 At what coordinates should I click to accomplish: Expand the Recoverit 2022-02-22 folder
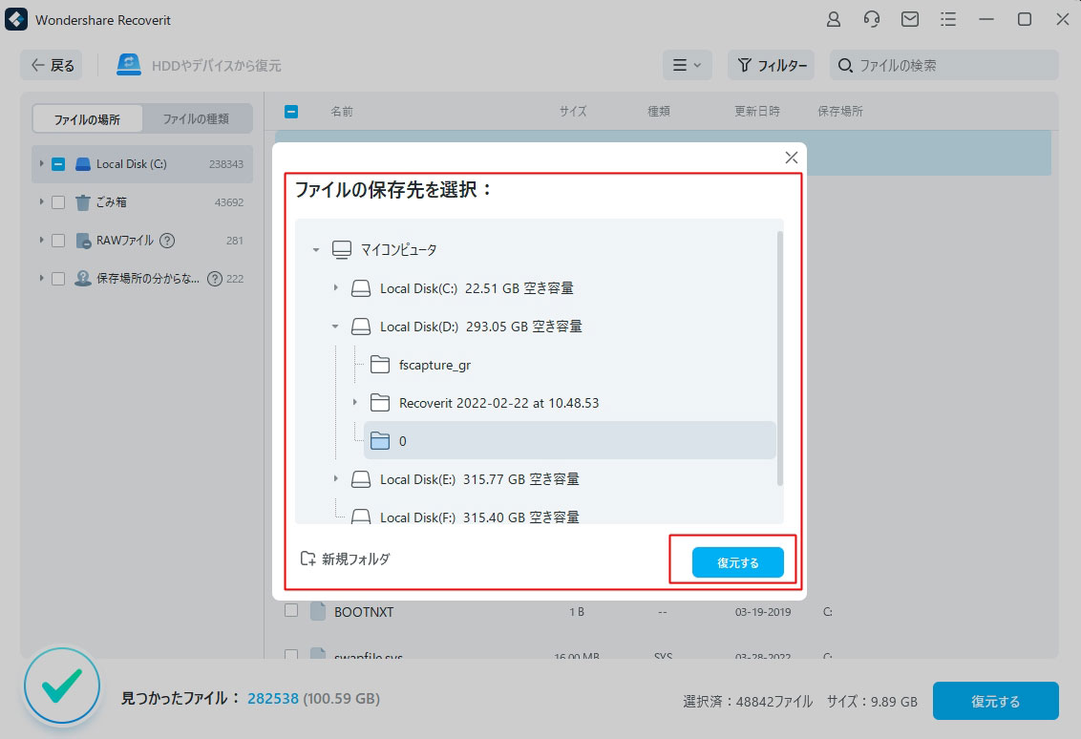click(x=355, y=402)
